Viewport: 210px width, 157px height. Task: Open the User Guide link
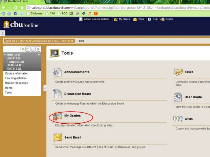[x=193, y=97]
